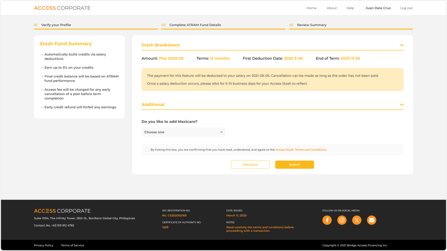
Task: Click the Suite 1004 Infinity Tower address
Action: 84,218
